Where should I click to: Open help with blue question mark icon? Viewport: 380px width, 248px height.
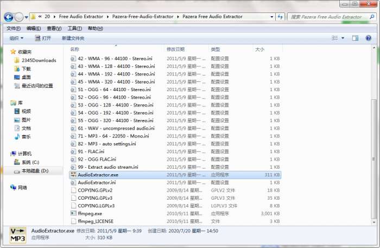coord(369,38)
